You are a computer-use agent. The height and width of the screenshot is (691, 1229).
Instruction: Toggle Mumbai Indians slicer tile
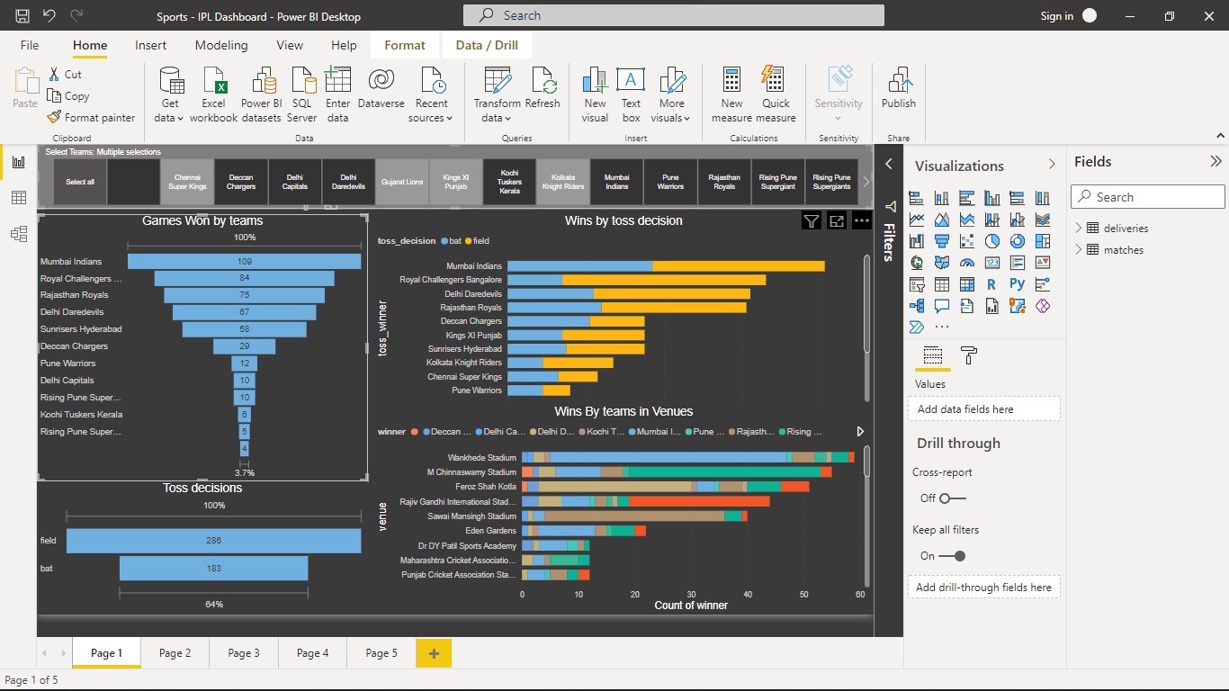(x=617, y=182)
